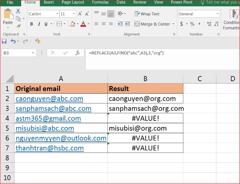Switch to the Formulas tab

click(x=100, y=2)
